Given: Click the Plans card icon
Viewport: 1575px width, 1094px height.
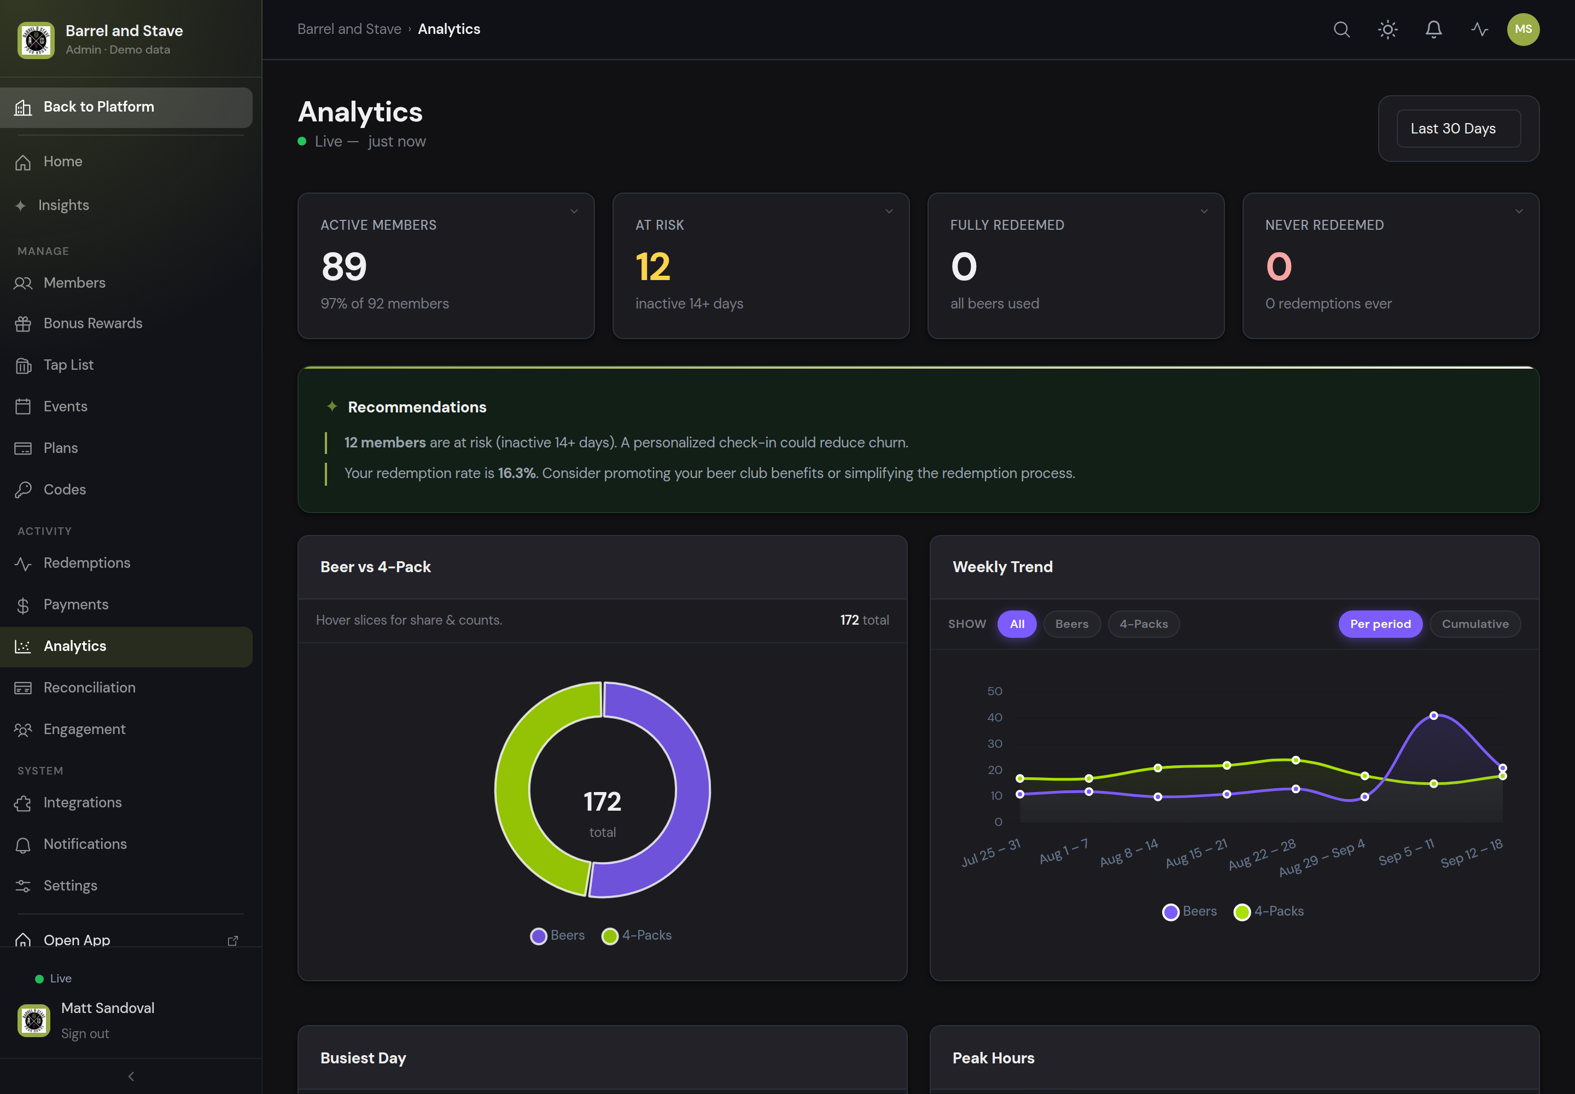Looking at the screenshot, I should 24,449.
